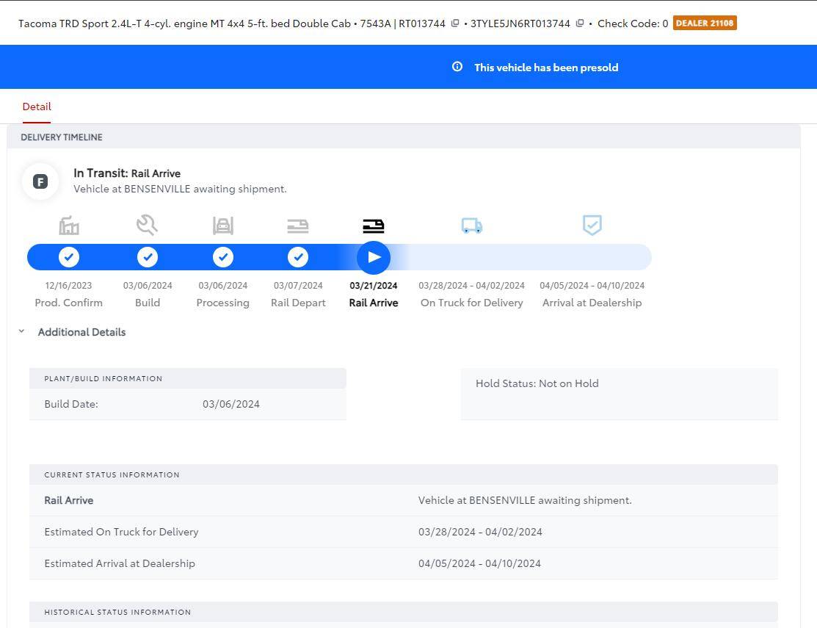Click the Rail Arrive train icon
Viewport: 817px width, 628px height.
374,225
